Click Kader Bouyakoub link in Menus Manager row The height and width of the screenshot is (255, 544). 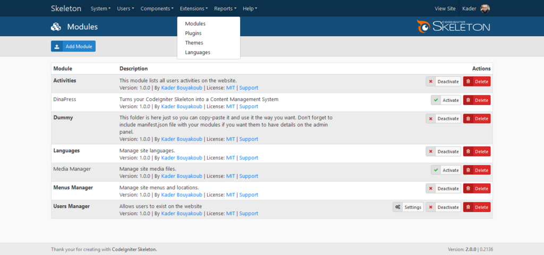tap(182, 195)
